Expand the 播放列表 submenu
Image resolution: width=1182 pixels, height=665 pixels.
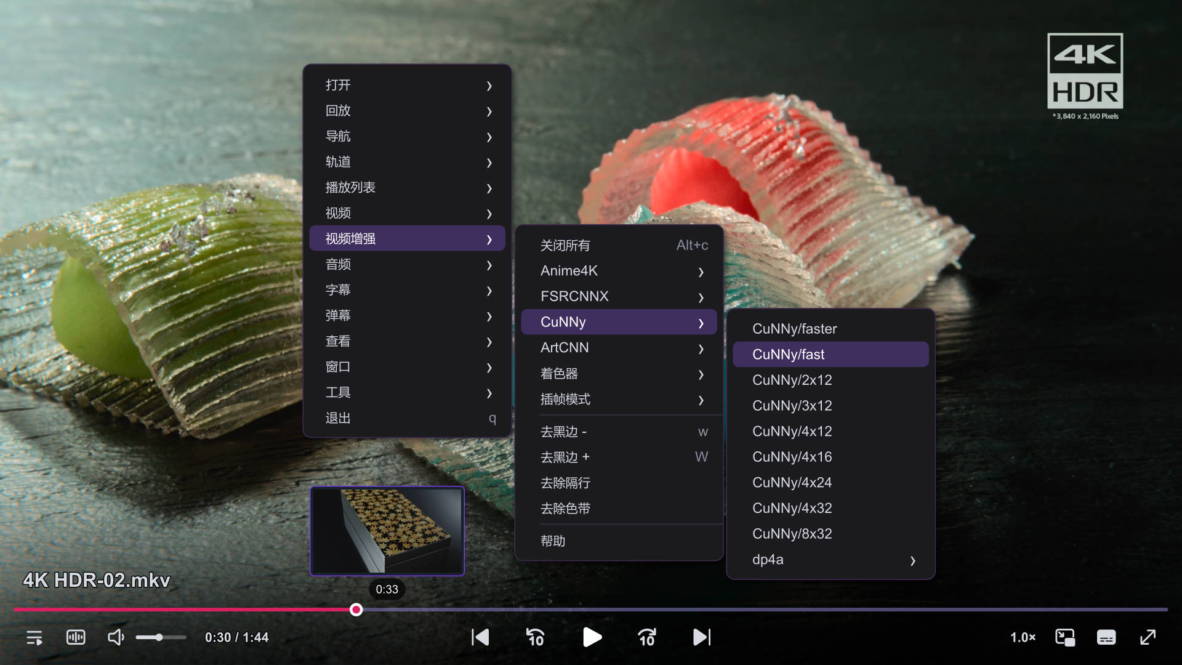[407, 188]
